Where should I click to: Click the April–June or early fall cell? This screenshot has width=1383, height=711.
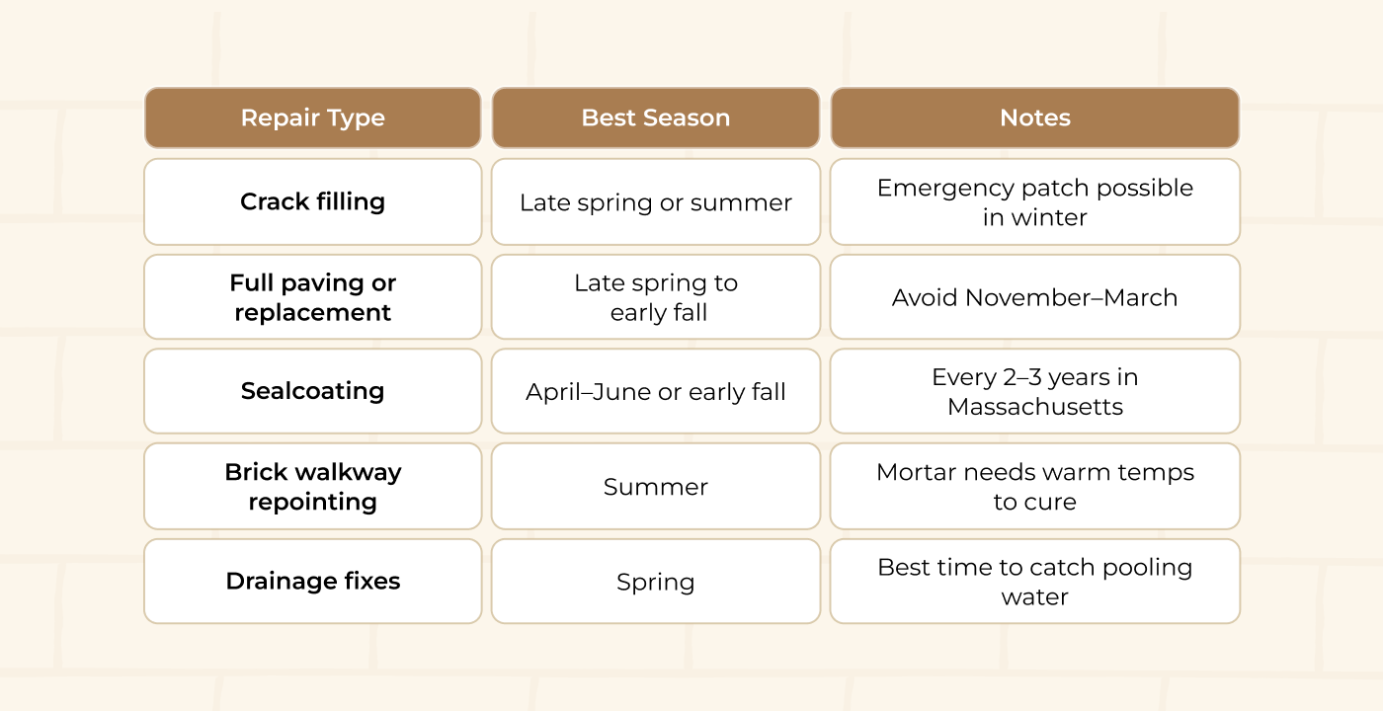point(656,392)
